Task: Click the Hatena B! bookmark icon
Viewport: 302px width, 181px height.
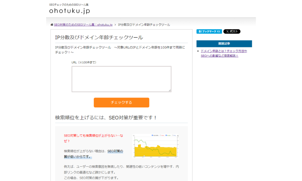Action: pos(200,31)
